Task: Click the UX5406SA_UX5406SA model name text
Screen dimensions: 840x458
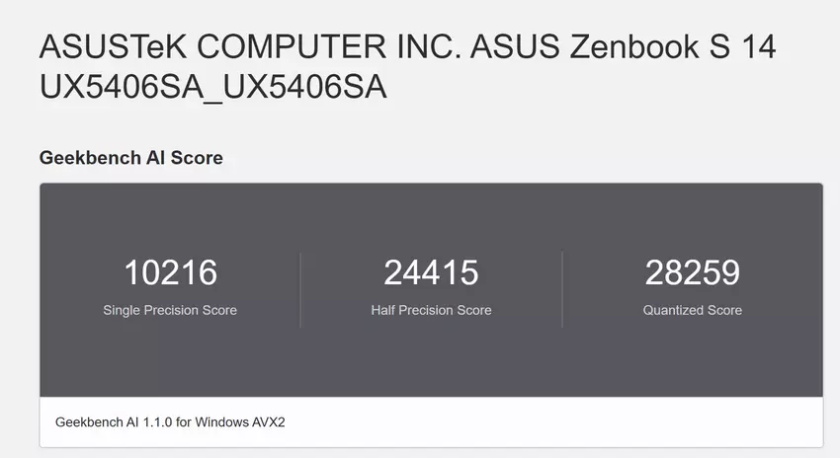Action: pyautogui.click(x=212, y=87)
